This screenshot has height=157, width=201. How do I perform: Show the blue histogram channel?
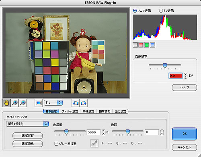point(153,45)
